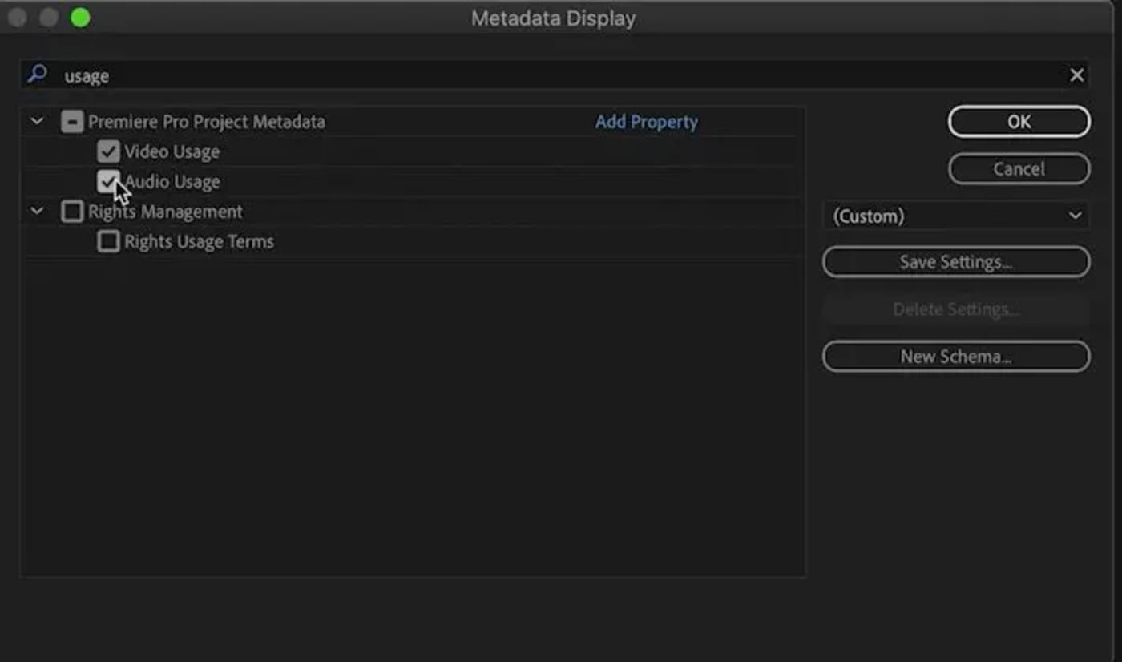The image size is (1122, 662).
Task: Click the green window zoom button
Action: [80, 18]
